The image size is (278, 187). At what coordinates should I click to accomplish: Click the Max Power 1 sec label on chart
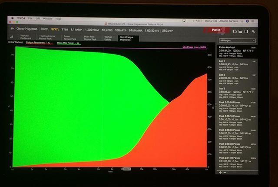[x=194, y=47]
